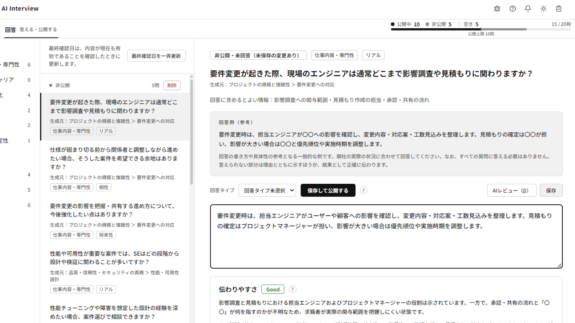
Task: Open the bug report icon
Action: pyautogui.click(x=497, y=8)
